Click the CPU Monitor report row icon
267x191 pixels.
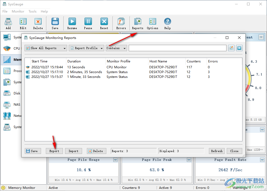[x=28, y=67]
